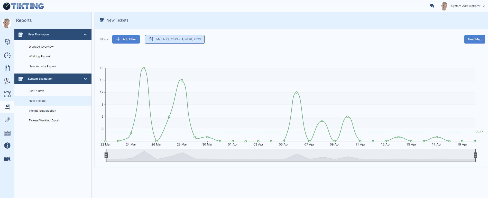Open the Worklog Overview report
The height and width of the screenshot is (198, 488).
coord(41,47)
